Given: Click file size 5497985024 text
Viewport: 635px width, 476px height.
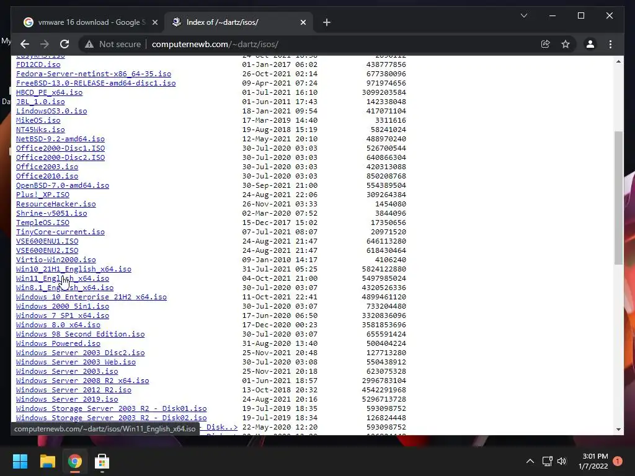Looking at the screenshot, I should coord(384,278).
